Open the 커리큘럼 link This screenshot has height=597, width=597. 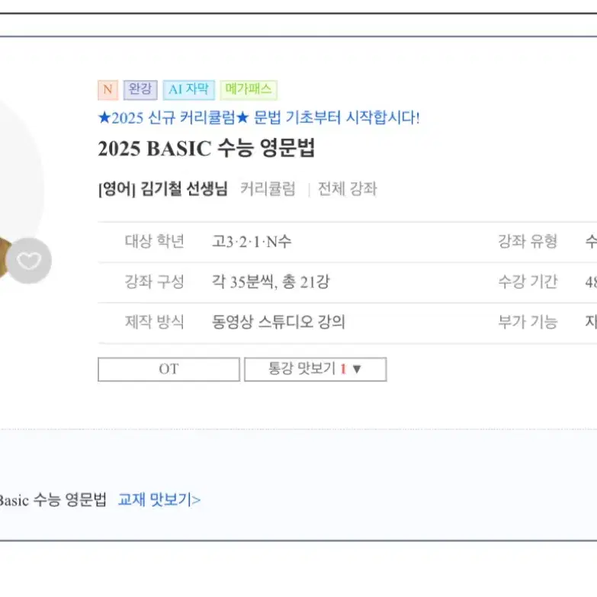268,189
